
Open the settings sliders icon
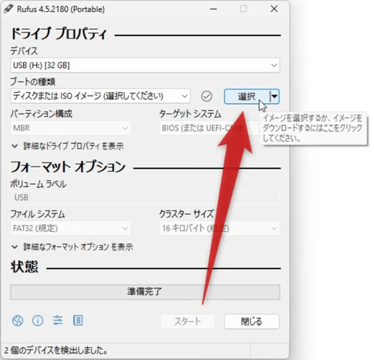(58, 320)
